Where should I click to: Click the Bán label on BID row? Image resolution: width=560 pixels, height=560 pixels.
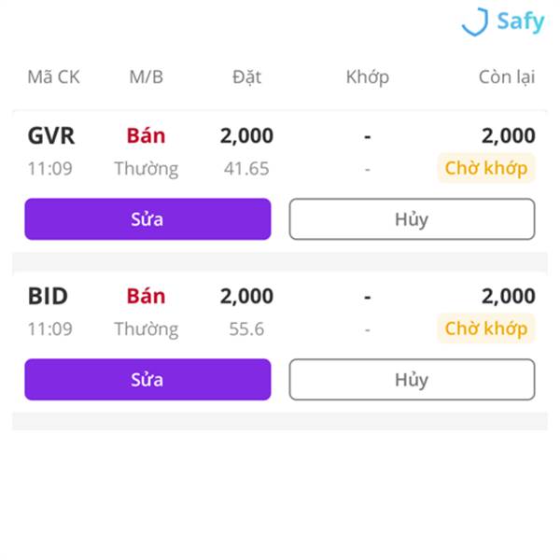pos(147,296)
